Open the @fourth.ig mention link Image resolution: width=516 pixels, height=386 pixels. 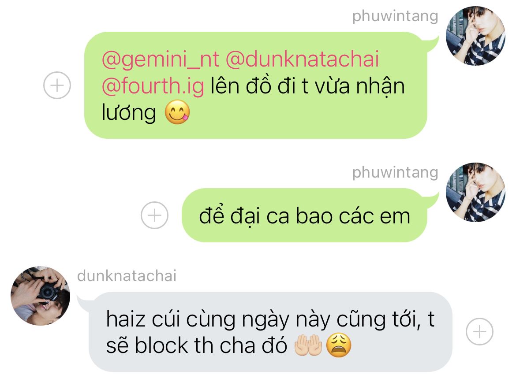click(x=153, y=86)
